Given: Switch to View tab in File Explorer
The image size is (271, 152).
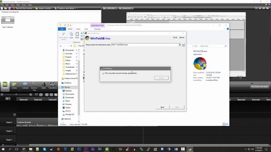Looking at the screenshot, I should tap(86, 29).
